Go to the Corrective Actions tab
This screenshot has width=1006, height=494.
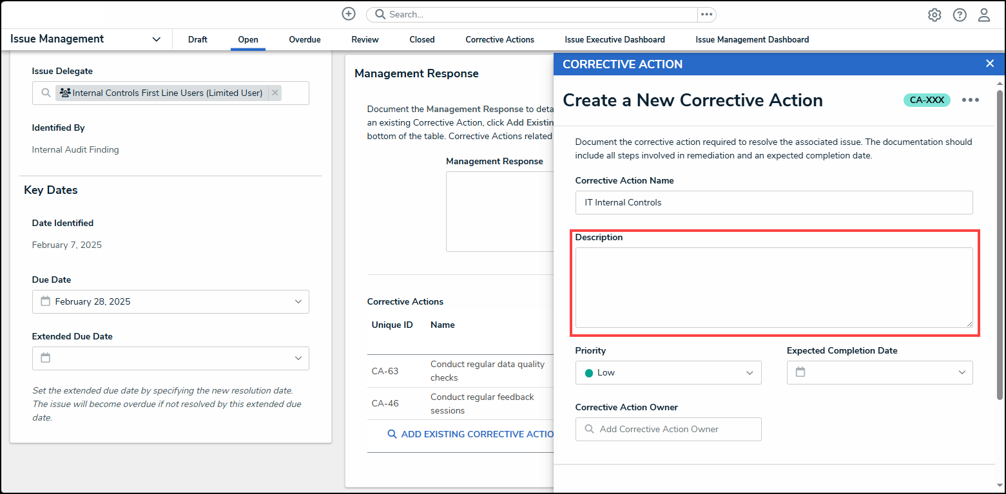coord(499,40)
